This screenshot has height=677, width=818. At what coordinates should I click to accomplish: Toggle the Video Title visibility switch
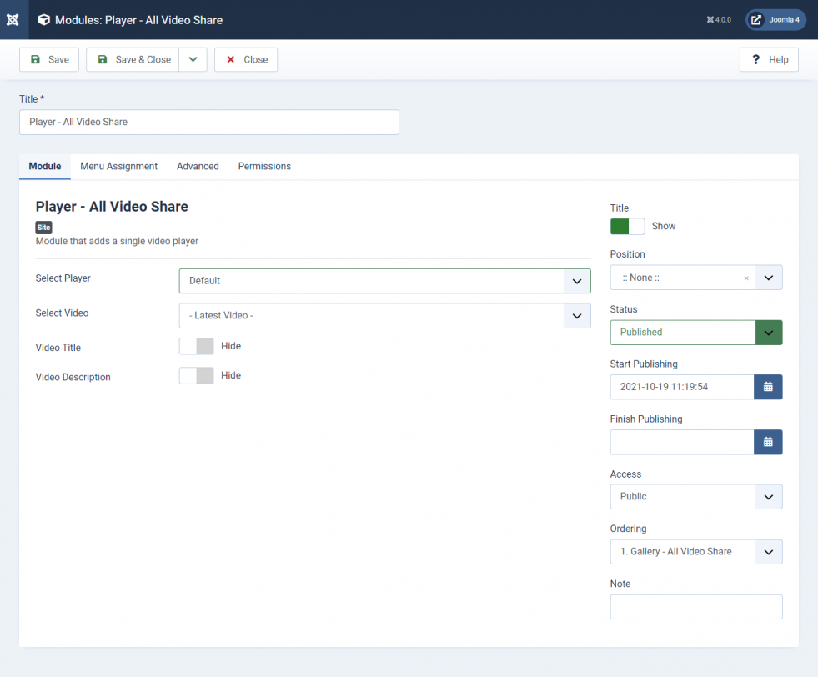[196, 346]
